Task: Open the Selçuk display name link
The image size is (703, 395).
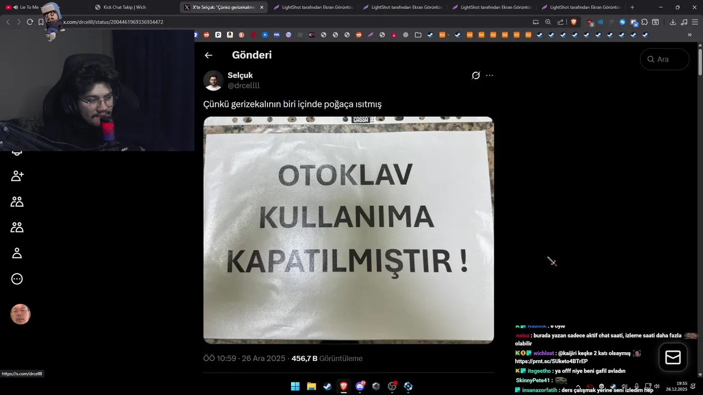Action: 240,75
